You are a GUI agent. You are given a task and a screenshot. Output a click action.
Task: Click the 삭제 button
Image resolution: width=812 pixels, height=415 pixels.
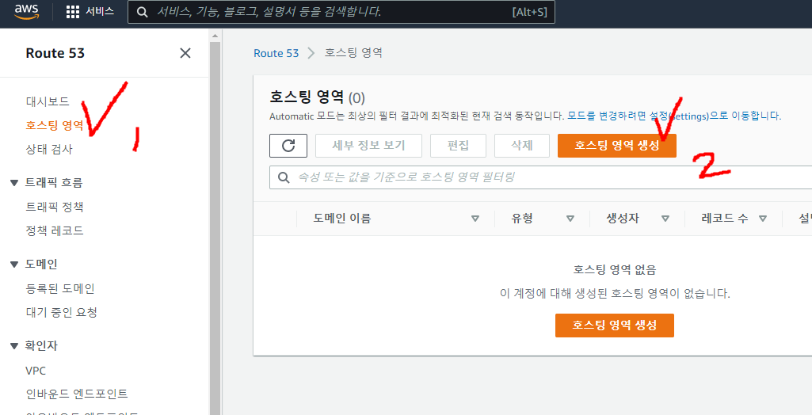(x=522, y=146)
